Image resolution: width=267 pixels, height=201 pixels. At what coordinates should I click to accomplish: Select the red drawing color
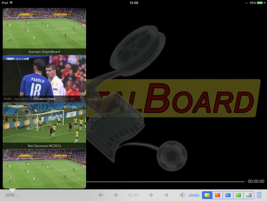coord(218,195)
